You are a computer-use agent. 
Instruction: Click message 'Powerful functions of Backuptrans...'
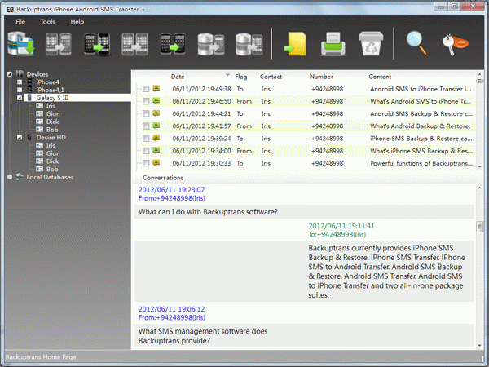point(421,163)
